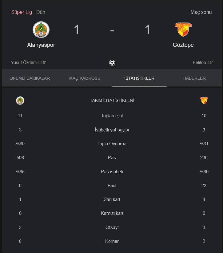Click the Maç sonu status label
223x253 pixels.
(x=201, y=12)
